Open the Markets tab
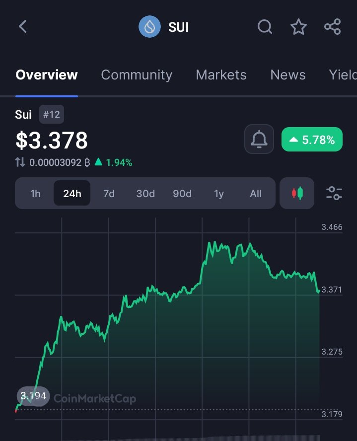The image size is (357, 441). click(x=221, y=75)
